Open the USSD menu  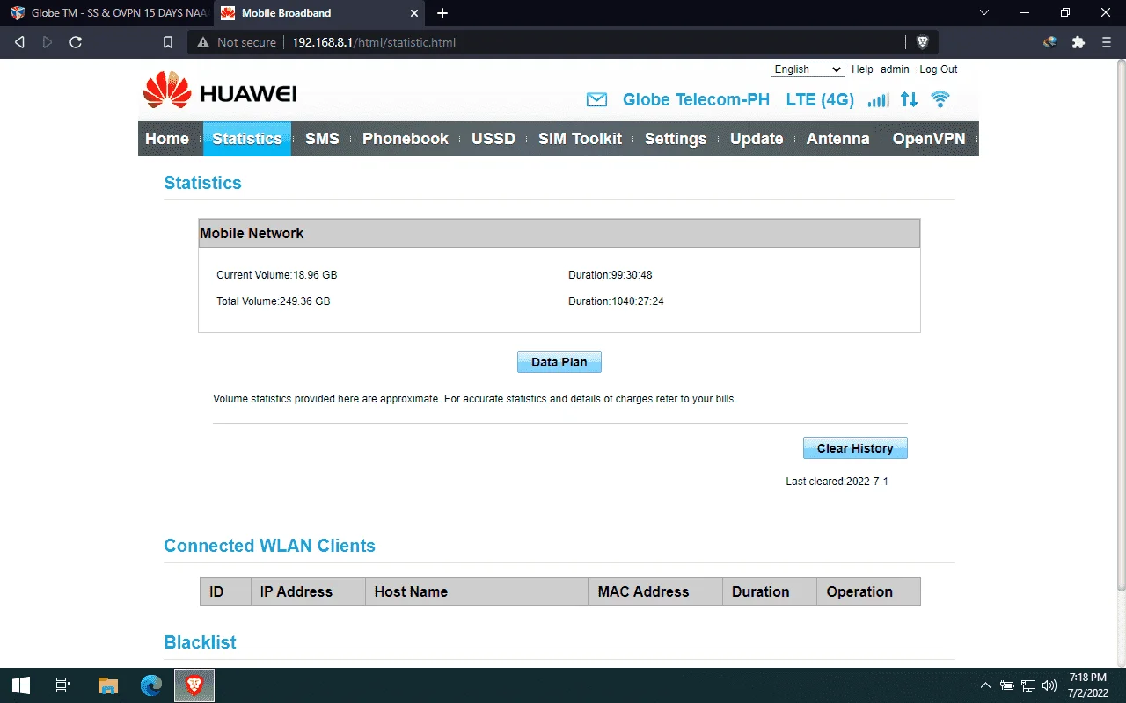494,139
